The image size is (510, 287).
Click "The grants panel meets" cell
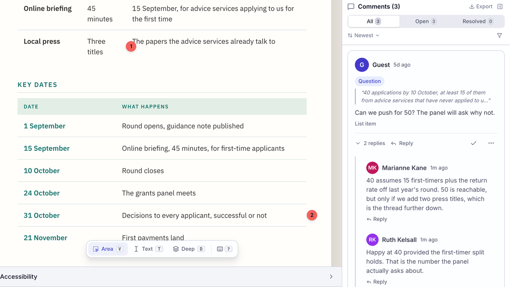[x=159, y=193]
